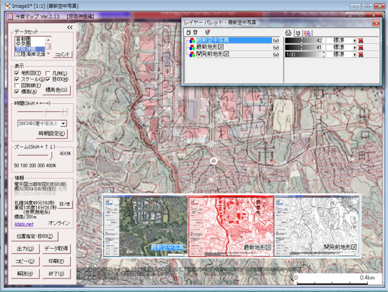Screen dimensions: 388x292
Task: Switch to the mask tab icon
Action: point(298,33)
